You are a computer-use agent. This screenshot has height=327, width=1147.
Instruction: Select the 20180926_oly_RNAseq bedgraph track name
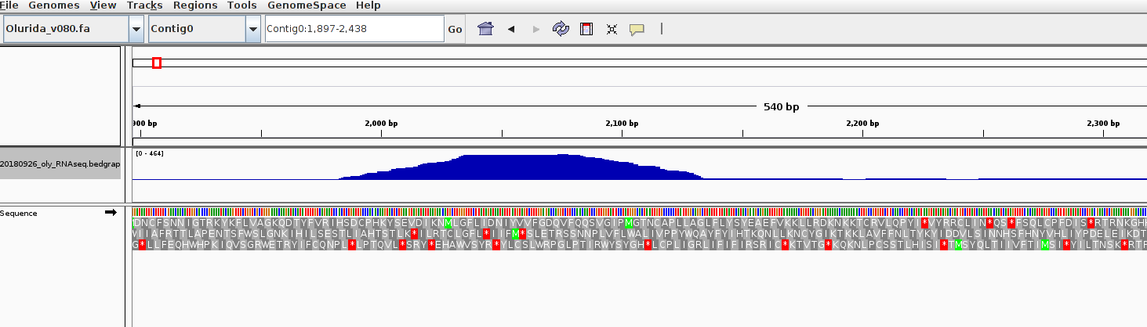[x=60, y=163]
